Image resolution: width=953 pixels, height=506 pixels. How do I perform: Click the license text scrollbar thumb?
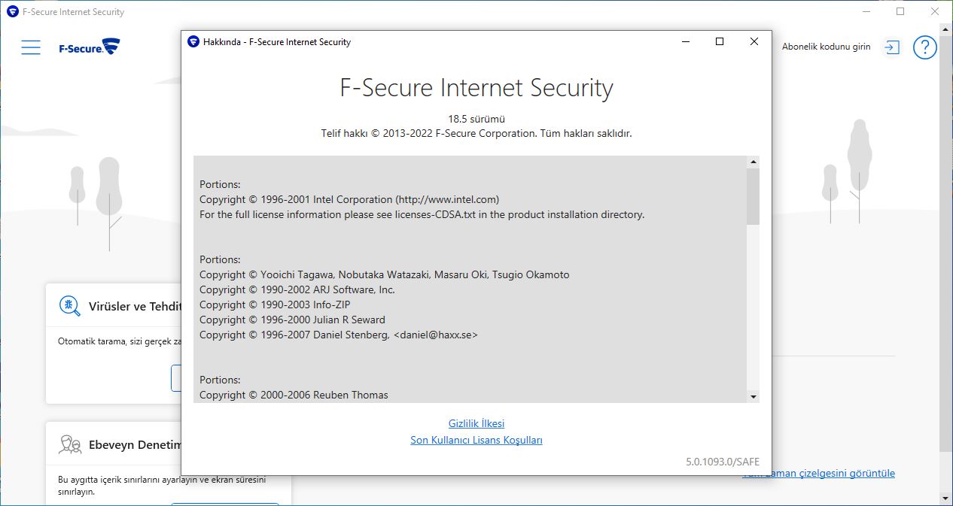pos(753,196)
